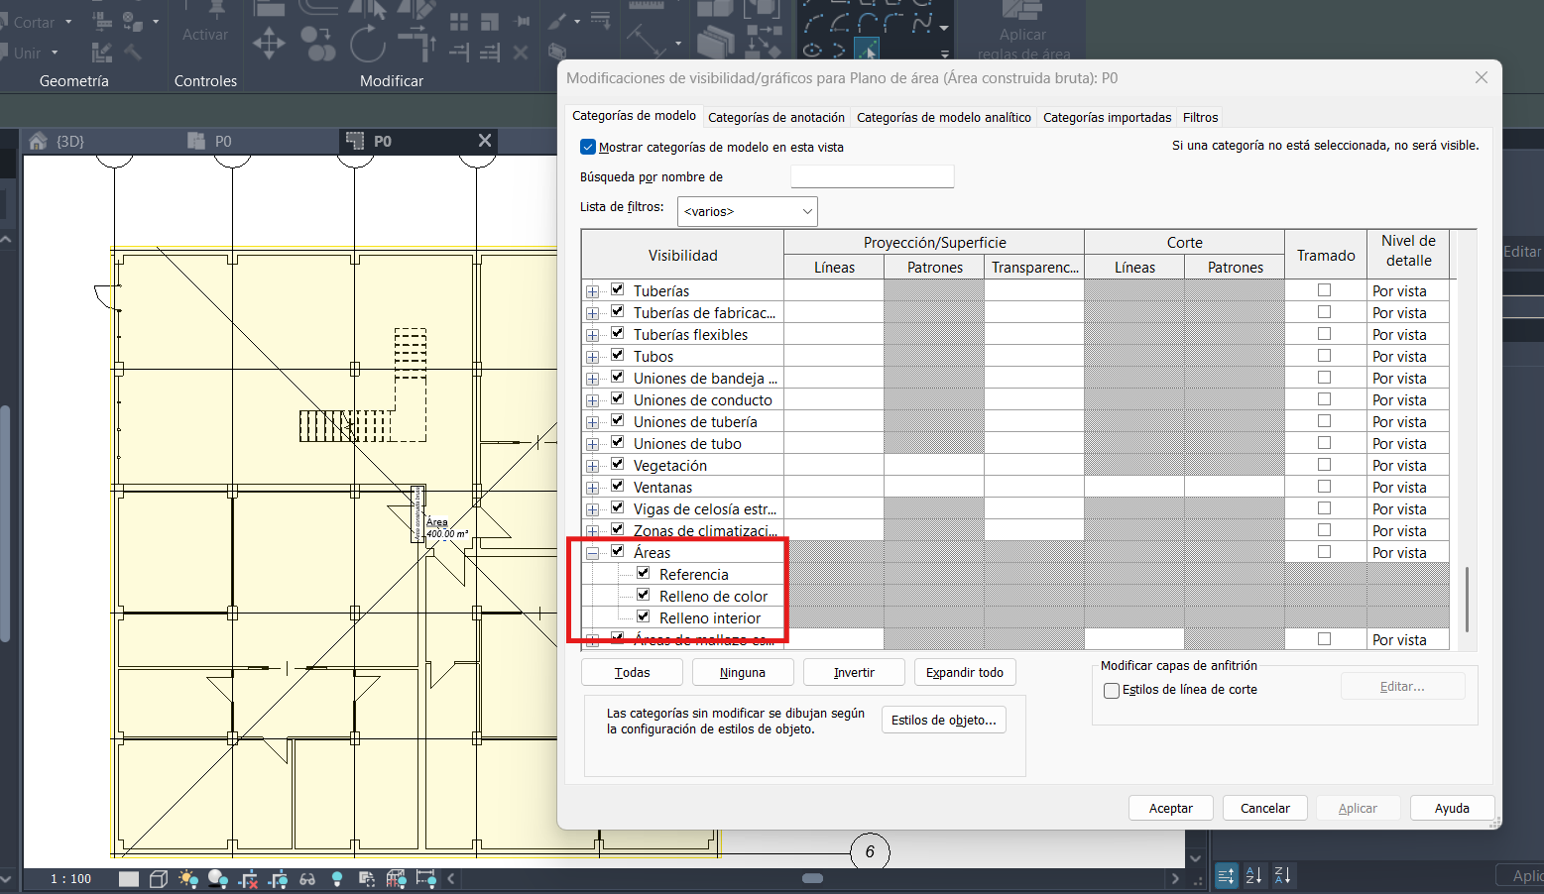Click the category name search field

872,176
